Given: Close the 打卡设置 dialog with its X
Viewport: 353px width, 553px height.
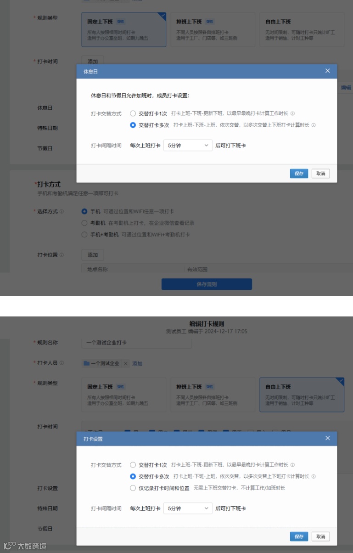Looking at the screenshot, I should [x=327, y=438].
